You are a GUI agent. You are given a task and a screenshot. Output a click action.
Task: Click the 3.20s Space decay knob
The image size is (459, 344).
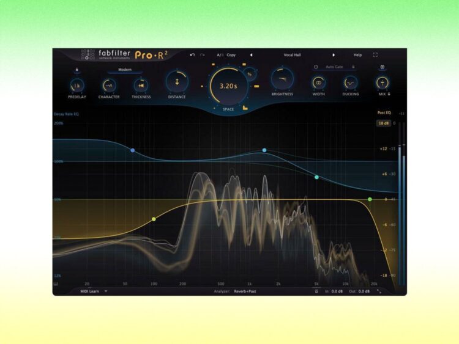pyautogui.click(x=228, y=86)
